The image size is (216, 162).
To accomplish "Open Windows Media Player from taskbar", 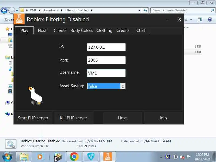I will point(40,157).
